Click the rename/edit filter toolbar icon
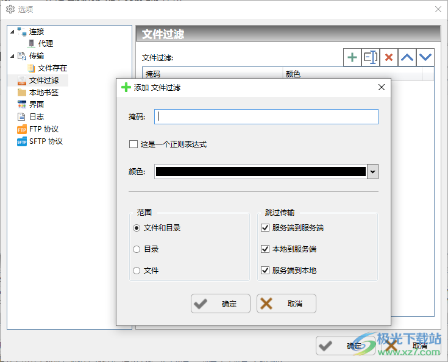The image size is (448, 362). click(371, 57)
